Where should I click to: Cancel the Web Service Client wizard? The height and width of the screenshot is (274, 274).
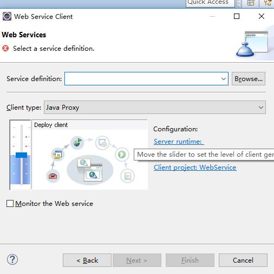(x=243, y=260)
